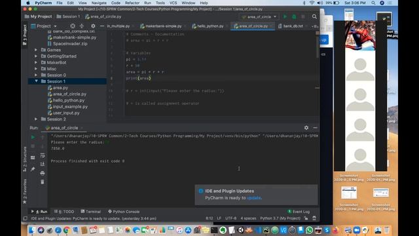Open the Terminal tool window
Screen dimensions: 419x236
coord(90,211)
